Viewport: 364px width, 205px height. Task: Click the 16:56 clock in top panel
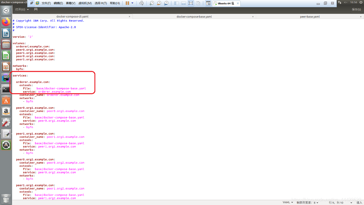tap(354, 2)
